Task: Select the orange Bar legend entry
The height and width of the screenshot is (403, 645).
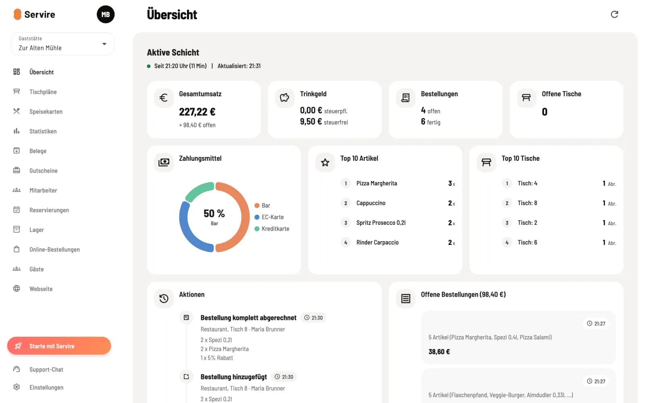Action: 262,206
